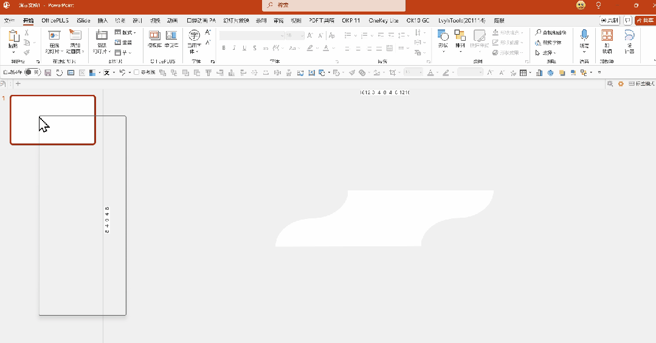Click the Save floppy disk icon in quick toolbar
Viewport: 656px width, 343px height.
coord(47,73)
